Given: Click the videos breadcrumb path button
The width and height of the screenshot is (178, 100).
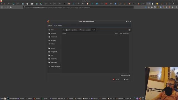Looking at the screenshot, I should coord(88,30).
